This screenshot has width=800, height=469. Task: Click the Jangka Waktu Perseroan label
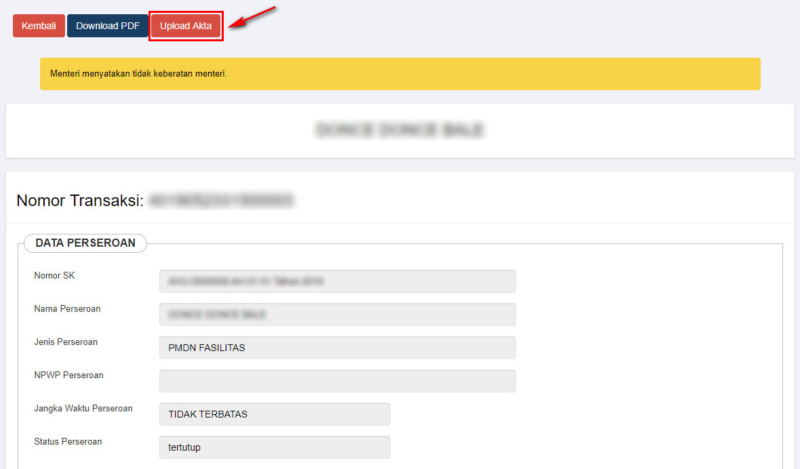click(x=83, y=409)
